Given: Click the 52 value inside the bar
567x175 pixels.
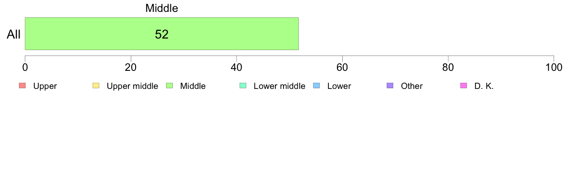Looking at the screenshot, I should coord(162,34).
